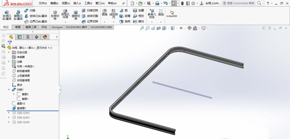The height and width of the screenshot is (139, 290).
Task: Toggle the Select arrow tool
Action: tap(174, 3)
